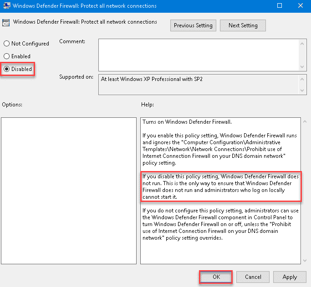Click the empty Options pane

[69, 191]
